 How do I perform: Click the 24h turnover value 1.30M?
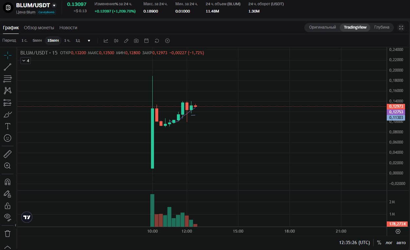(254, 11)
